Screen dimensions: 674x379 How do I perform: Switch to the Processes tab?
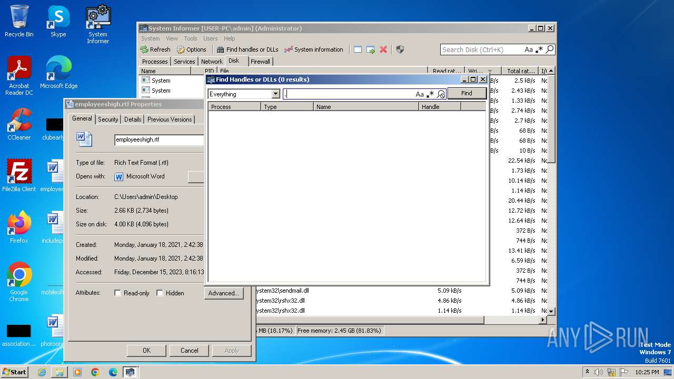[x=155, y=62]
